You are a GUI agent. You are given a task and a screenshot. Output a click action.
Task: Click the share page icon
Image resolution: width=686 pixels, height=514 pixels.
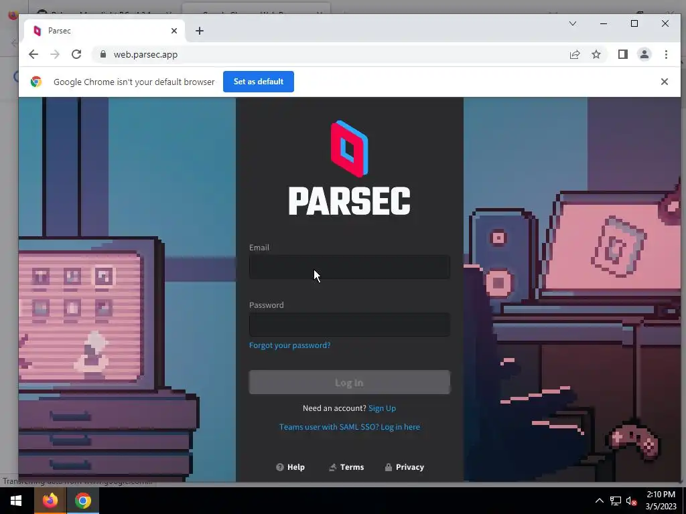575,54
